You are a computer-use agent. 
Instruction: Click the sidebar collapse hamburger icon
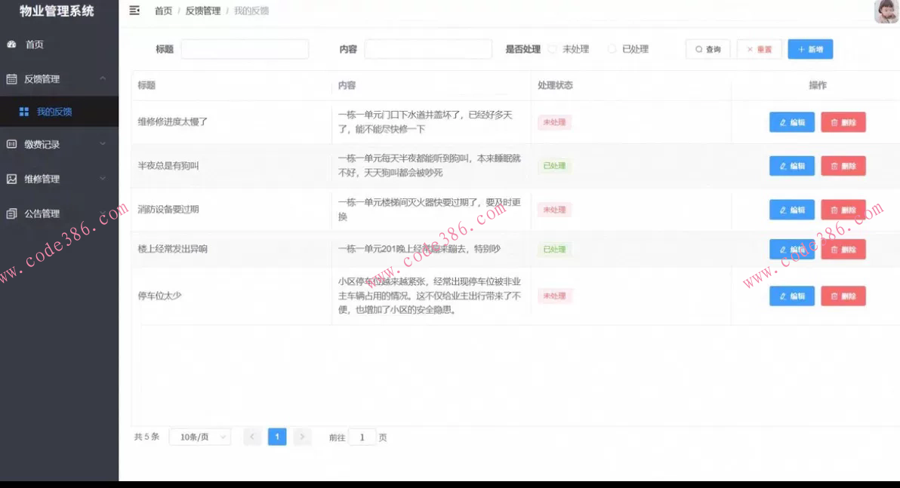tap(135, 11)
